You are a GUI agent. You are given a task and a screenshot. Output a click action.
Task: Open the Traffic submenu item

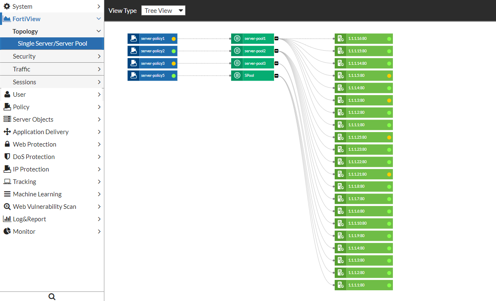click(x=22, y=69)
